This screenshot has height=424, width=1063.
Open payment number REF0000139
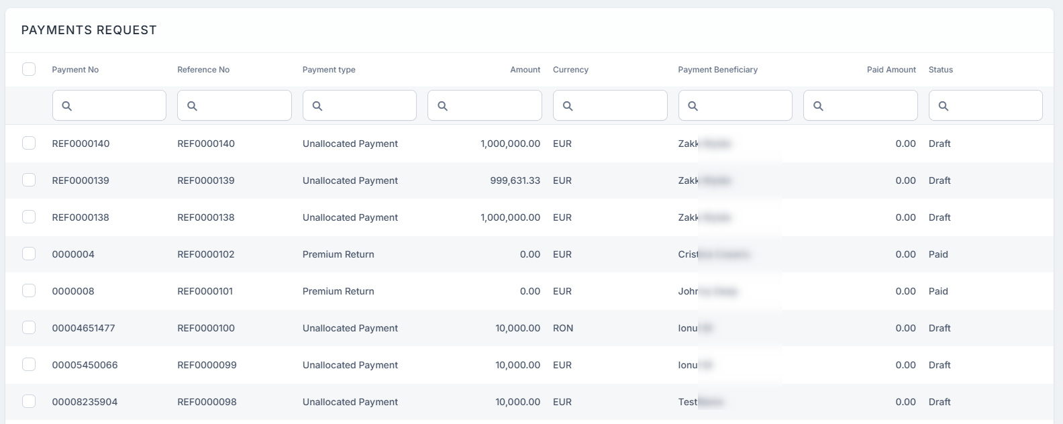tap(81, 180)
